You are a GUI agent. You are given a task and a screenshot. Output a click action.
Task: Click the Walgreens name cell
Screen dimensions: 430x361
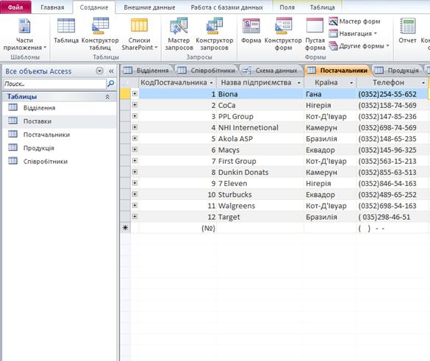click(260, 206)
